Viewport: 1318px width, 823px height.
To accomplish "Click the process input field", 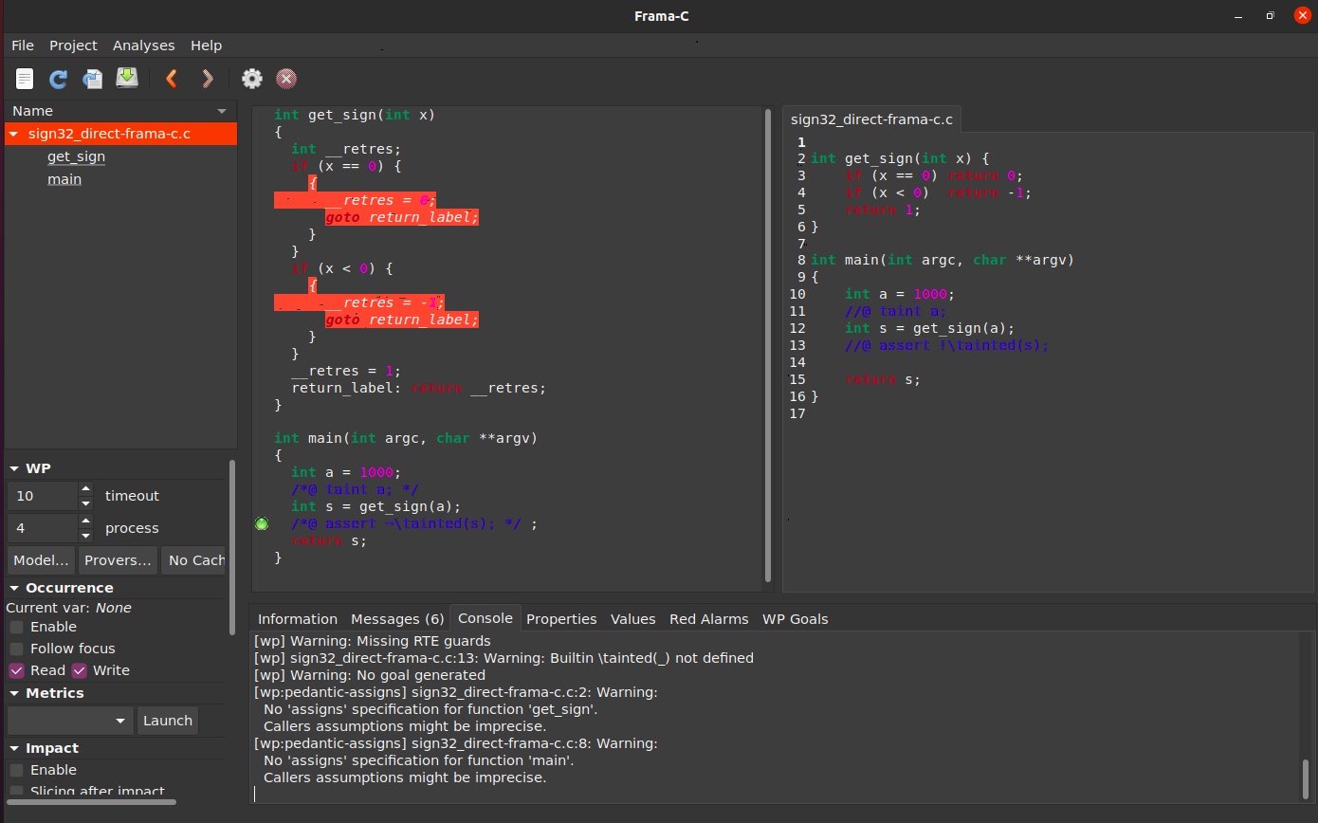I will [43, 528].
